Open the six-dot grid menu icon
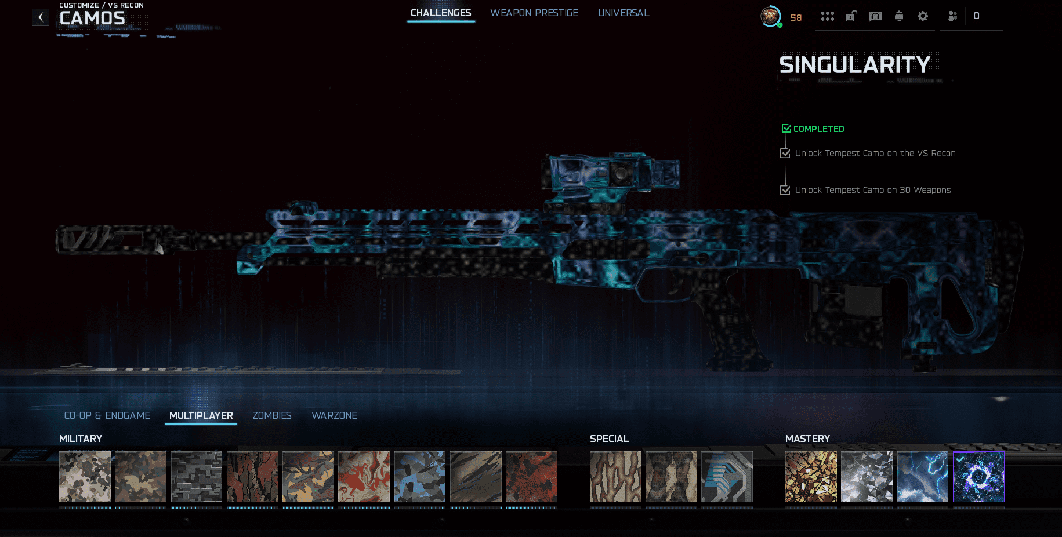This screenshot has height=537, width=1062. (827, 16)
